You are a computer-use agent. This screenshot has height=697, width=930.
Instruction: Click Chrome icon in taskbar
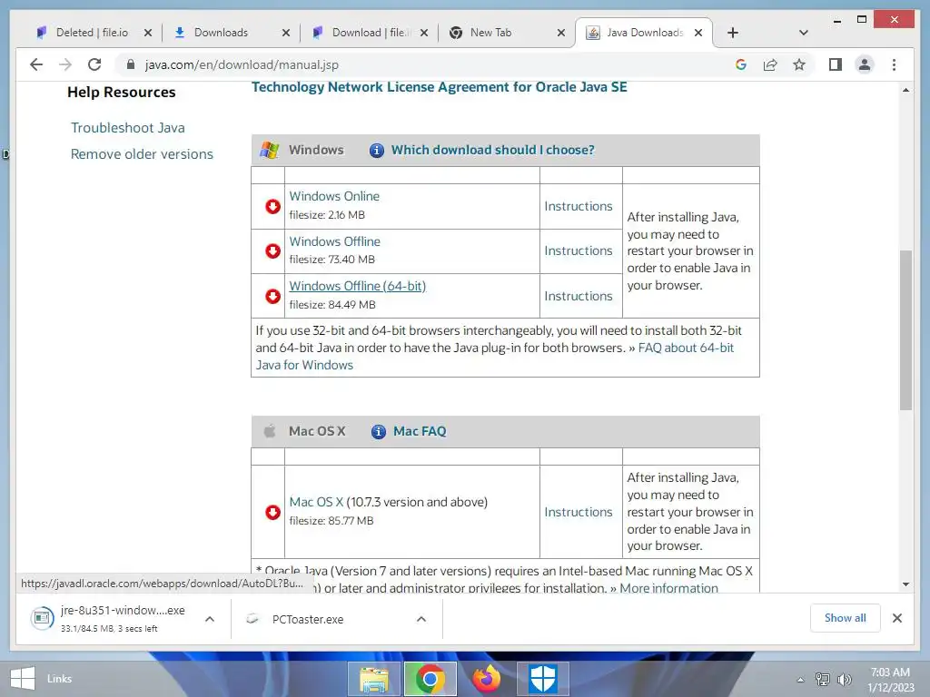430,679
